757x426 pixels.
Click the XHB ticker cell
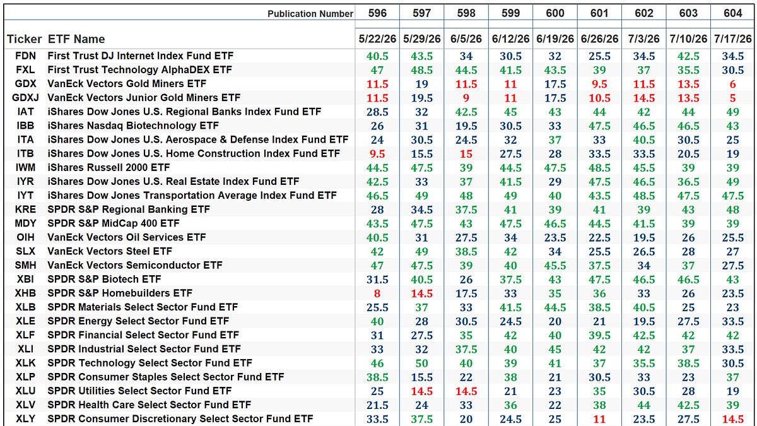coord(25,293)
